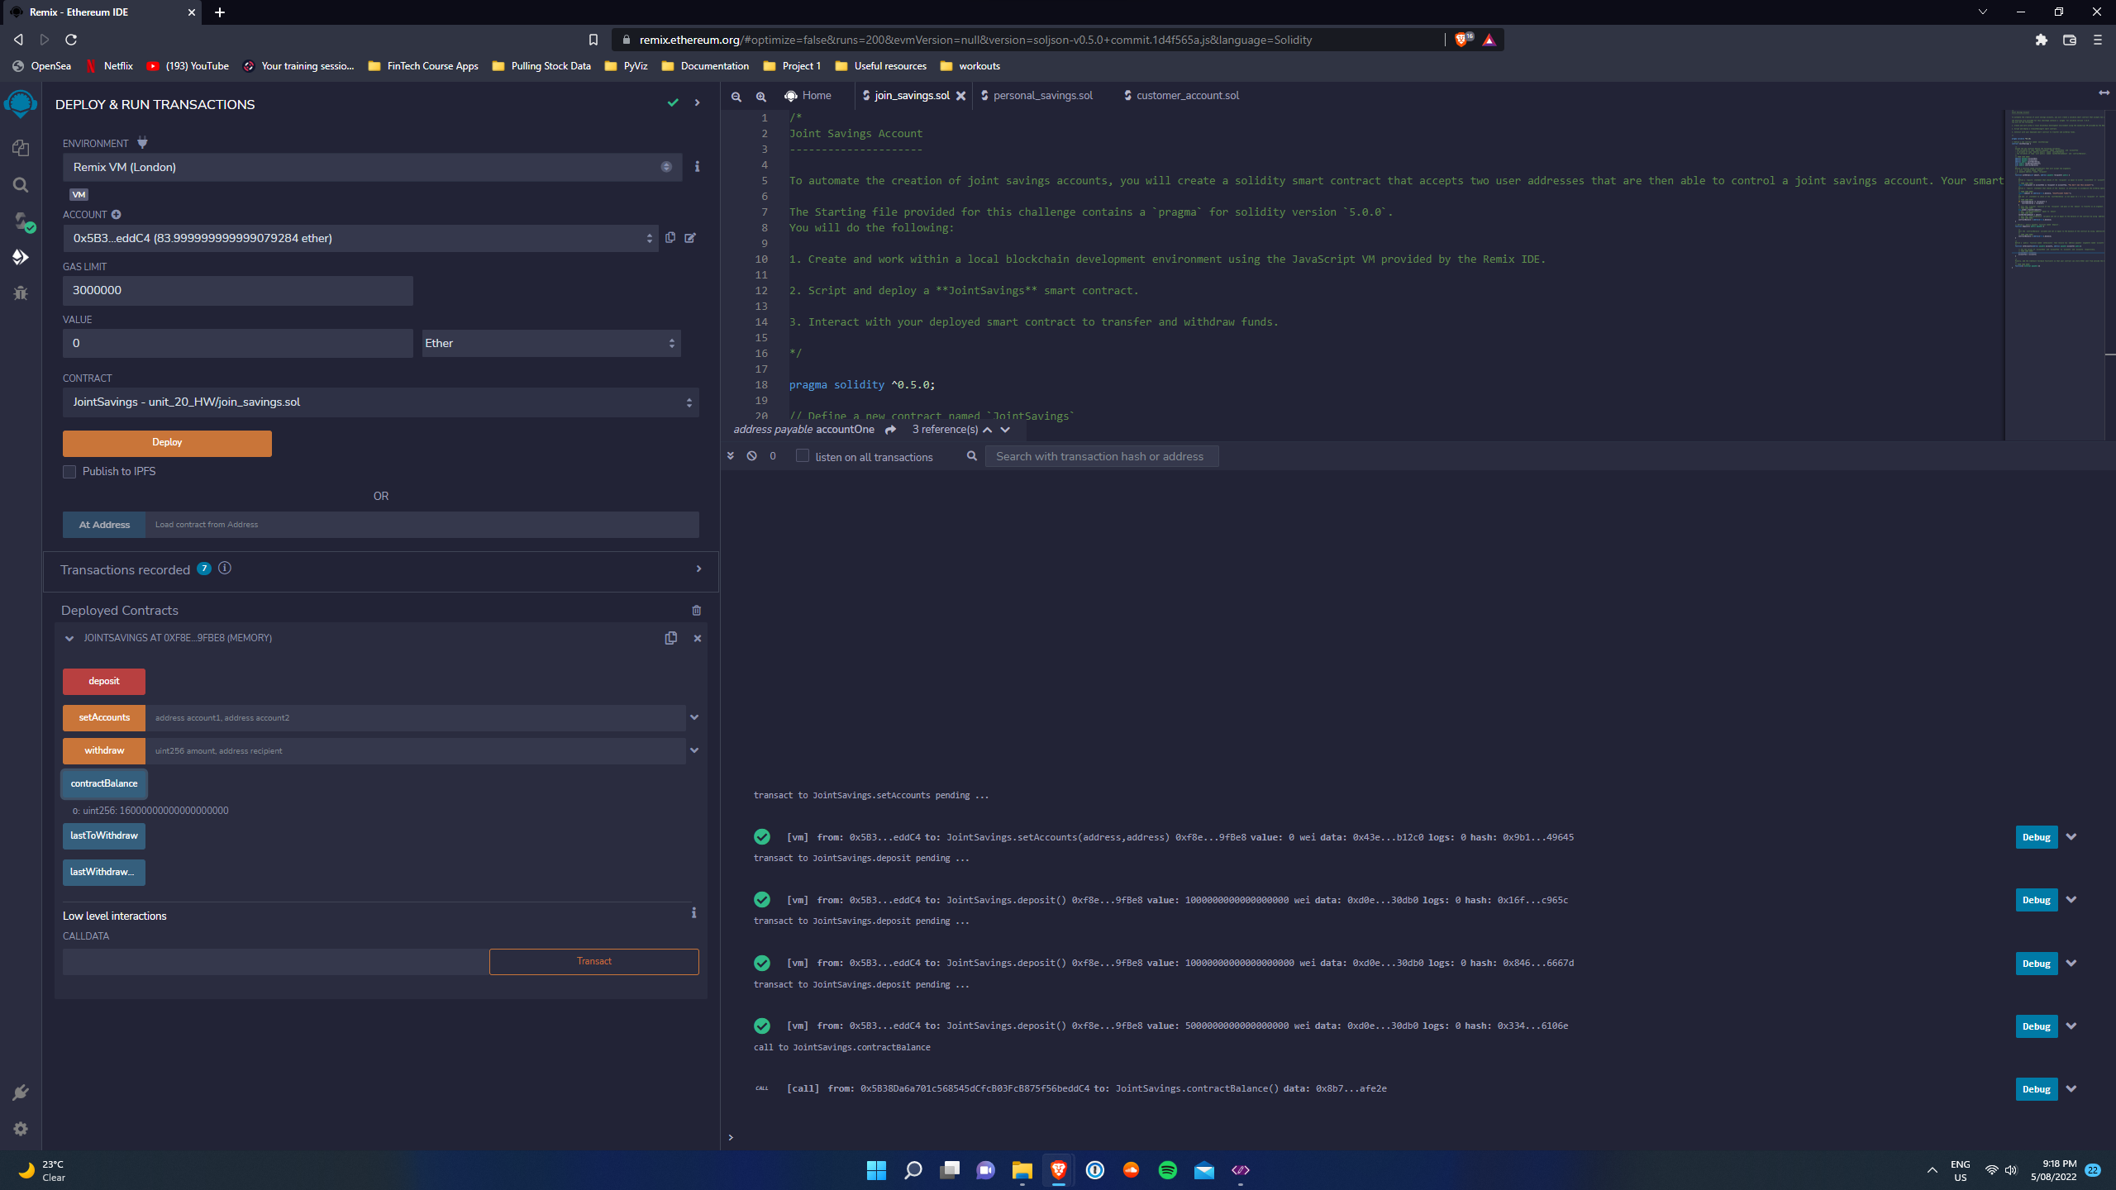Go to next accountOne reference
This screenshot has height=1190, width=2116.
[x=1005, y=430]
